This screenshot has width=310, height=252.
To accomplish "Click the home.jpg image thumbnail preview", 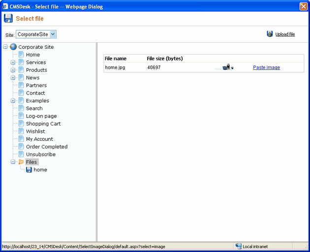I will (x=224, y=67).
